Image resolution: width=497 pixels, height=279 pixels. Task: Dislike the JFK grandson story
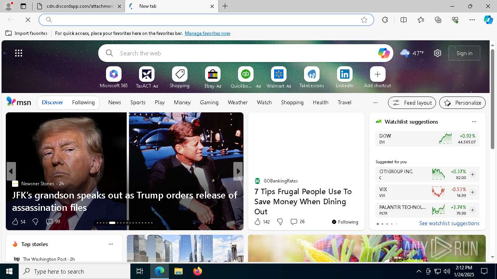pos(35,222)
